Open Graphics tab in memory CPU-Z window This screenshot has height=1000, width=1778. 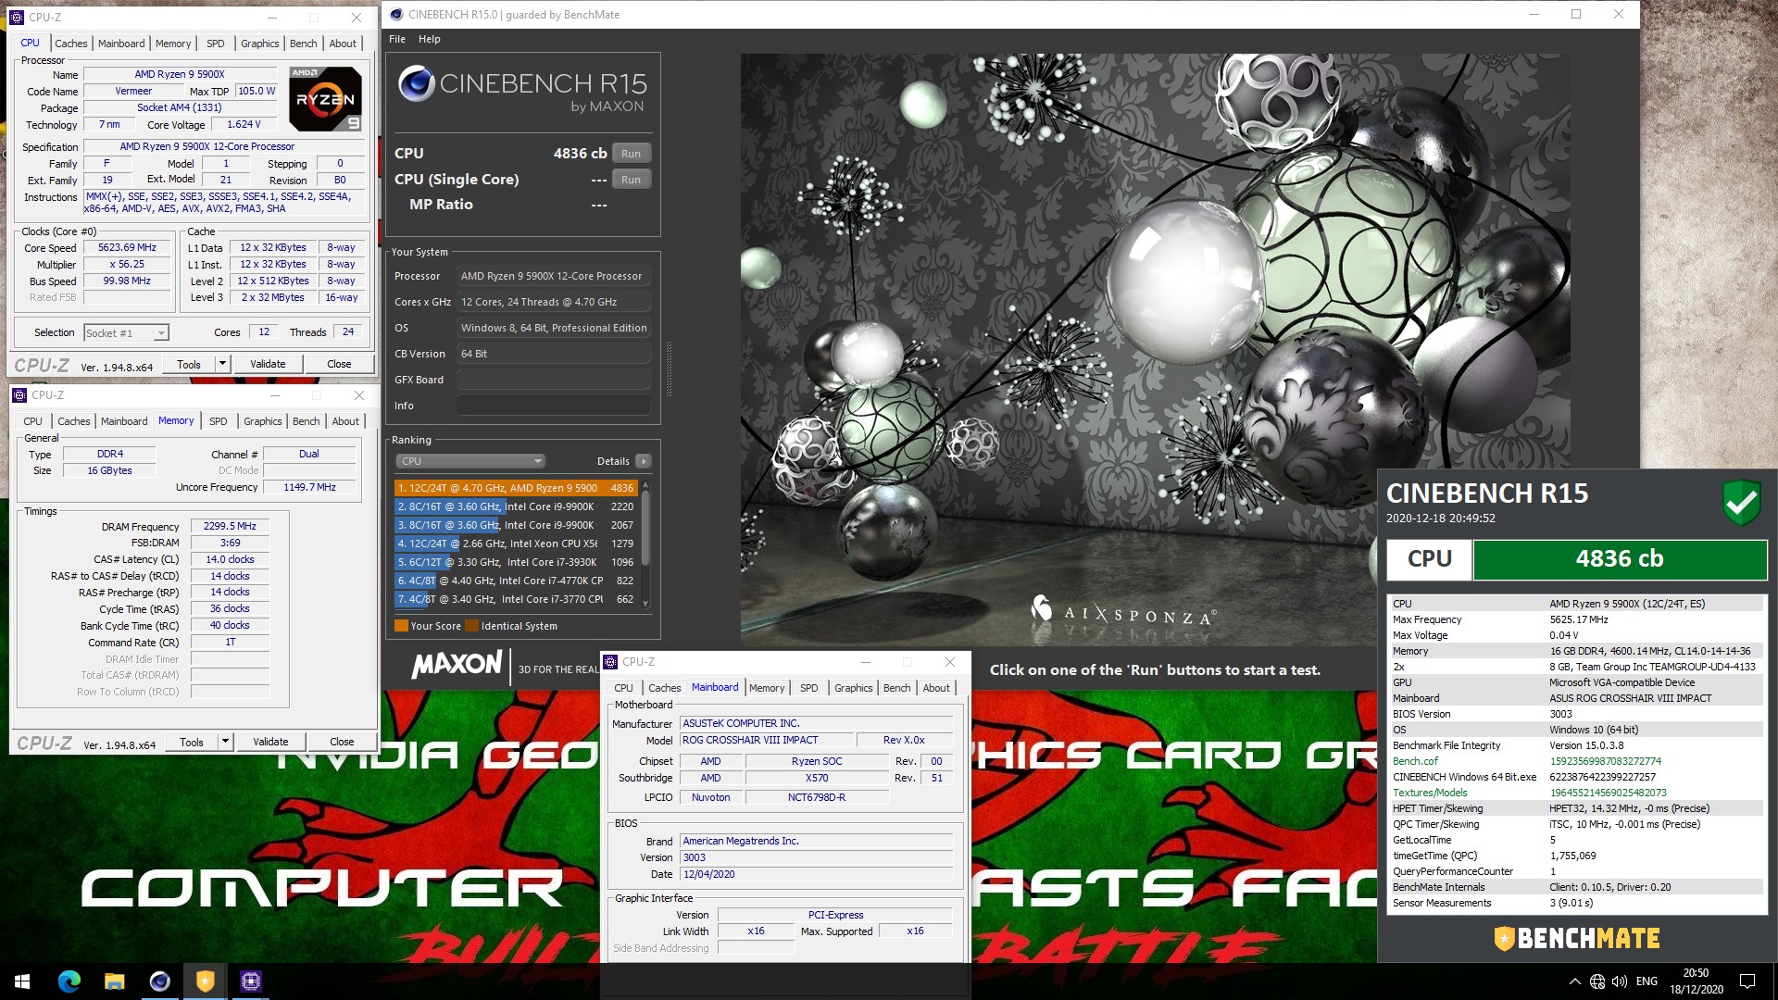263,421
